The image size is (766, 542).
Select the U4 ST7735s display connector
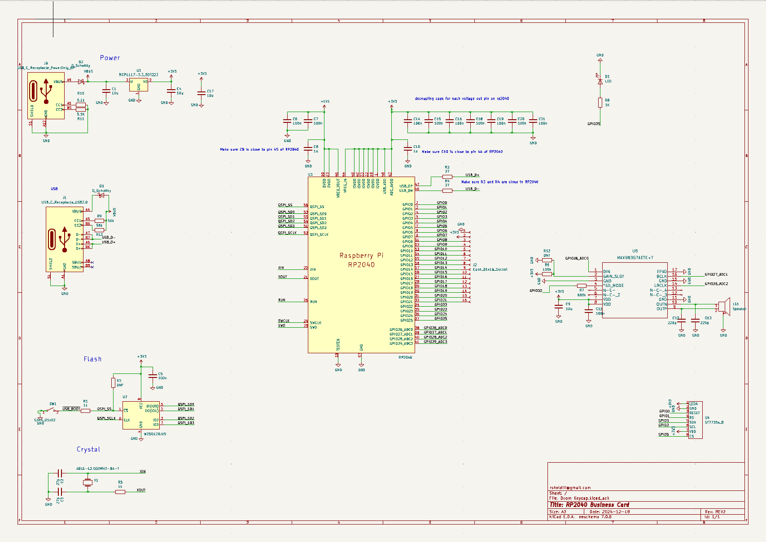coord(695,420)
